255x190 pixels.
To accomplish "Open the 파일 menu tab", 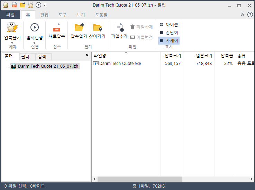I will pyautogui.click(x=10, y=15).
